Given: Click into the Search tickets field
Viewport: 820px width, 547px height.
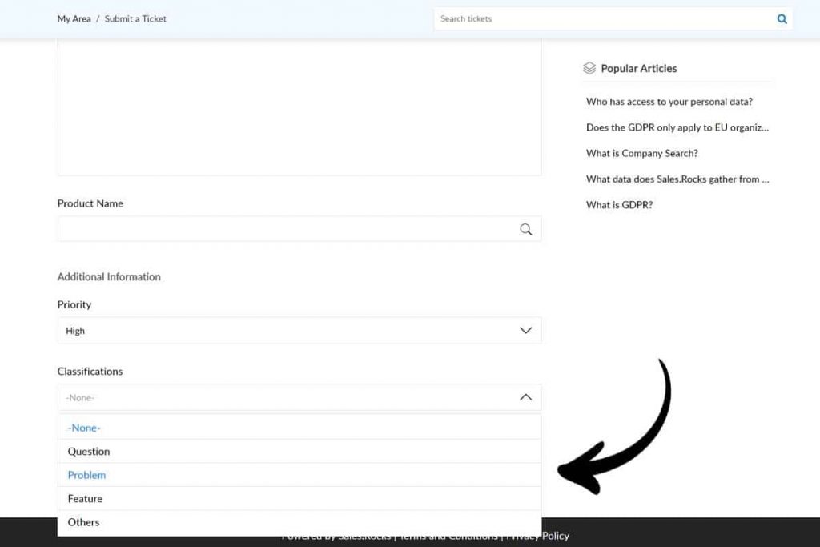Looking at the screenshot, I should (601, 19).
